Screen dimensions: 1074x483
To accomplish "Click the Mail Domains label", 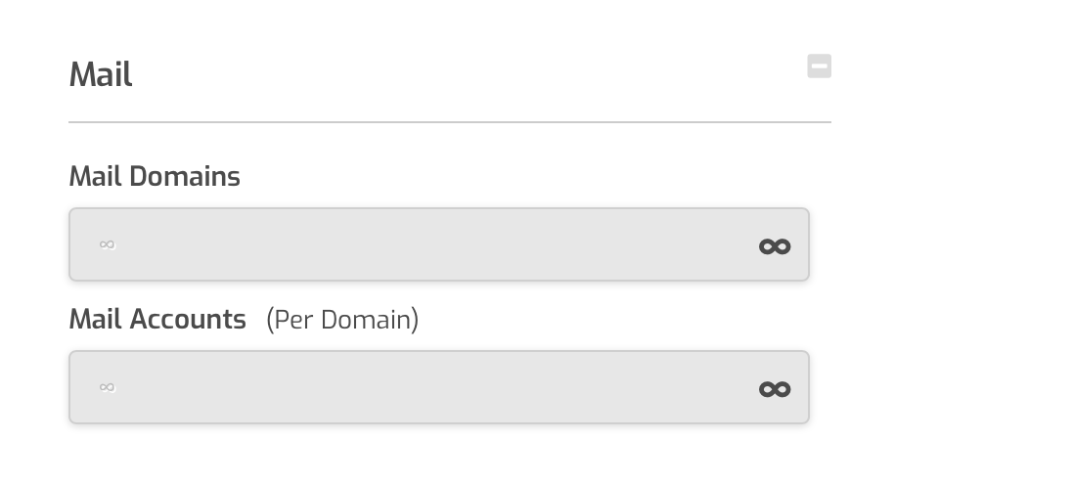I will [x=155, y=176].
